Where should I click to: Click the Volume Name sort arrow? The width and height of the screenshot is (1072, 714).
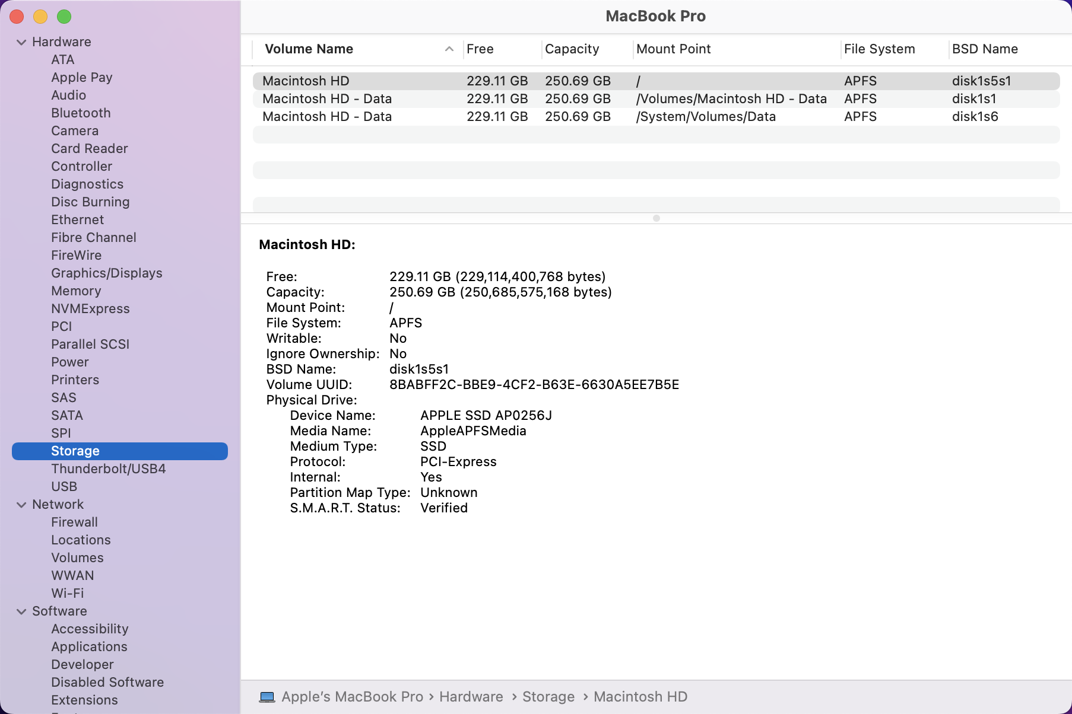(449, 49)
